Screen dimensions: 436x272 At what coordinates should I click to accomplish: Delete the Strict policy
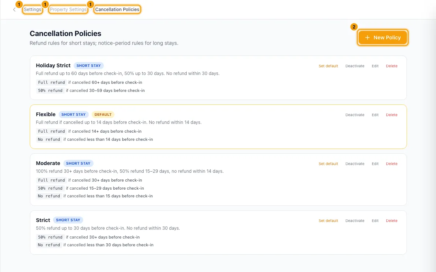(x=391, y=221)
